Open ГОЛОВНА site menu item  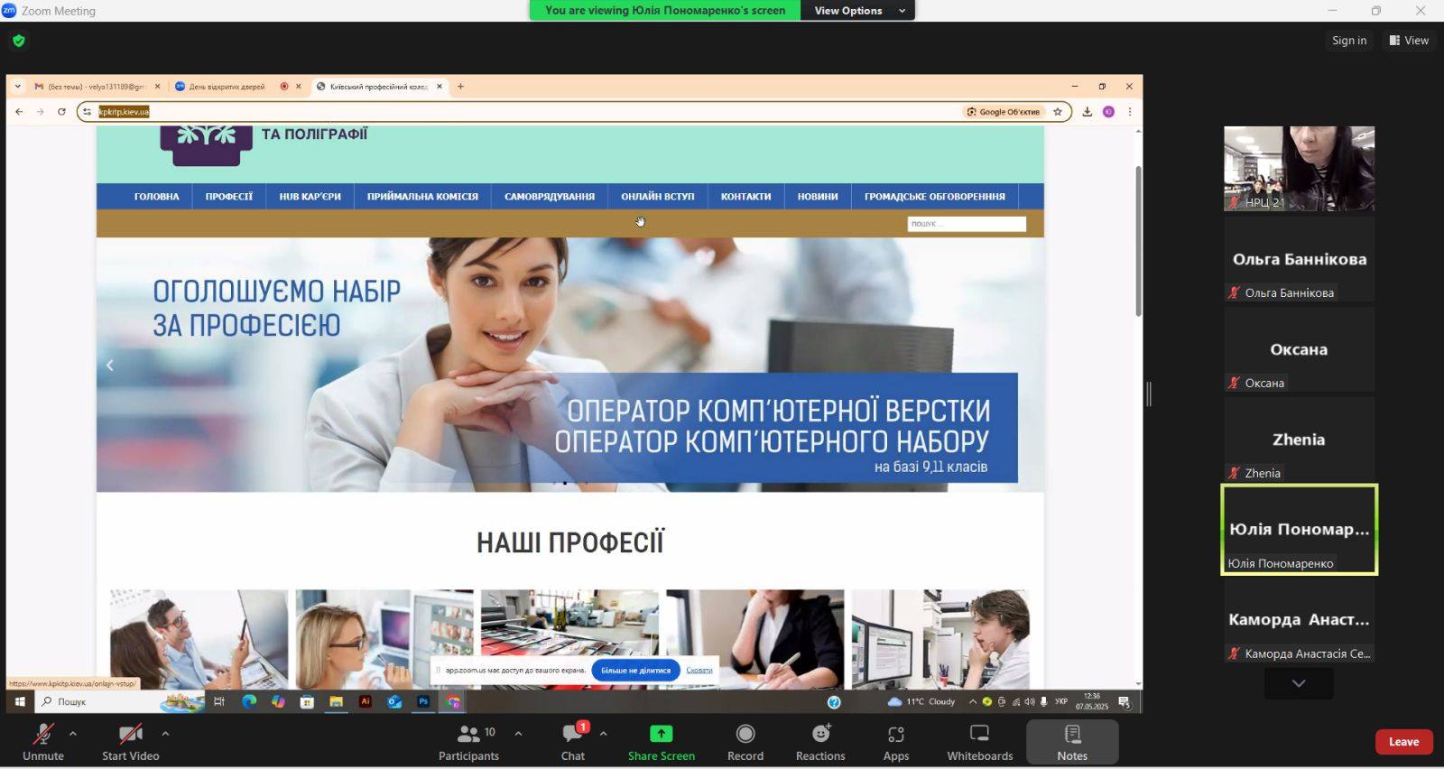[157, 196]
